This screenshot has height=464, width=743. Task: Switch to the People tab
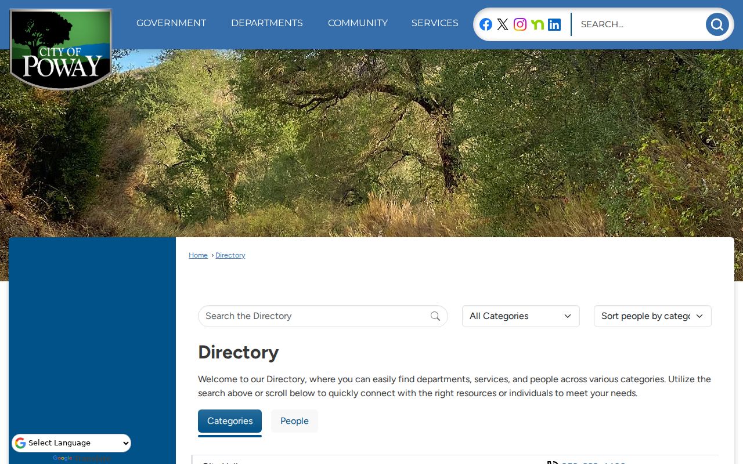294,421
